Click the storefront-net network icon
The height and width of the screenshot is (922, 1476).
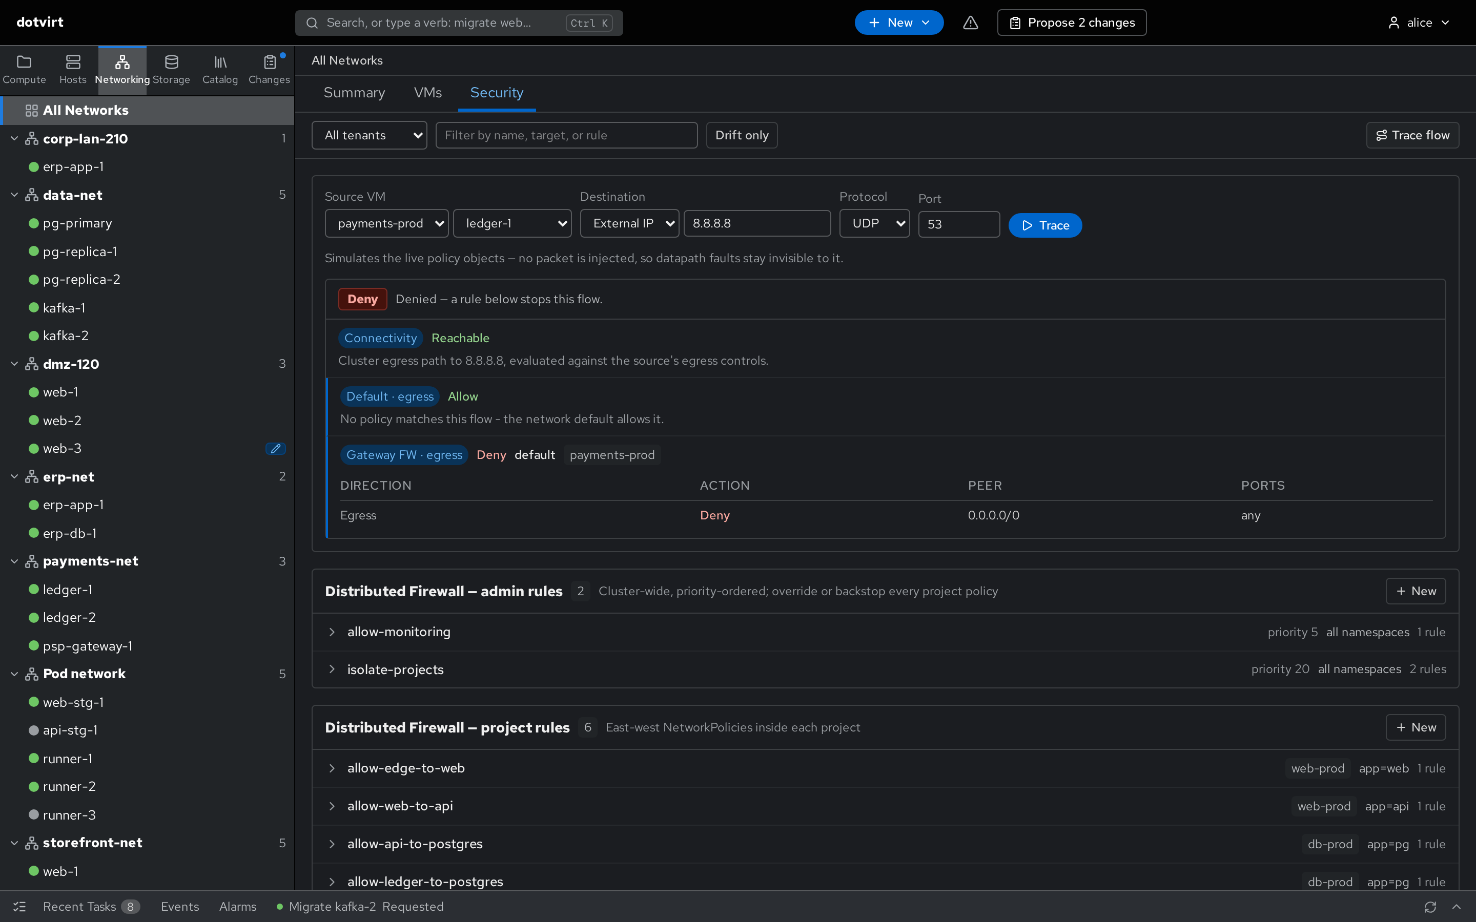32,843
